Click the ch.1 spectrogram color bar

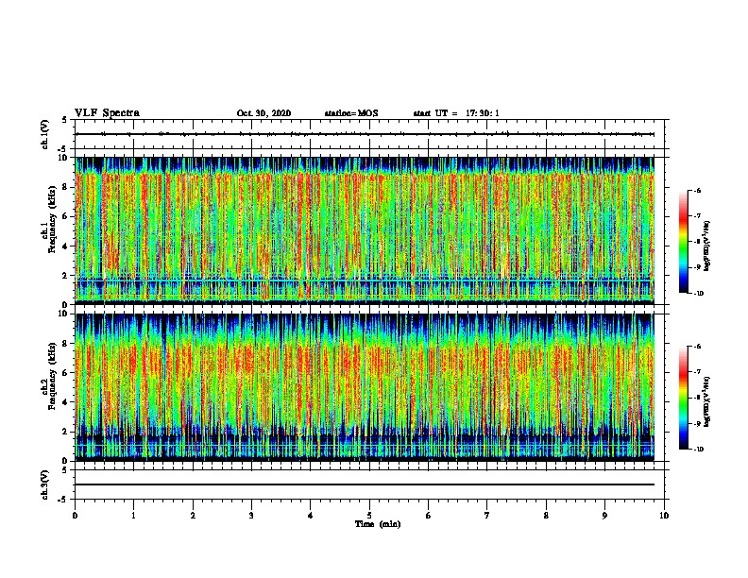pyautogui.click(x=683, y=242)
